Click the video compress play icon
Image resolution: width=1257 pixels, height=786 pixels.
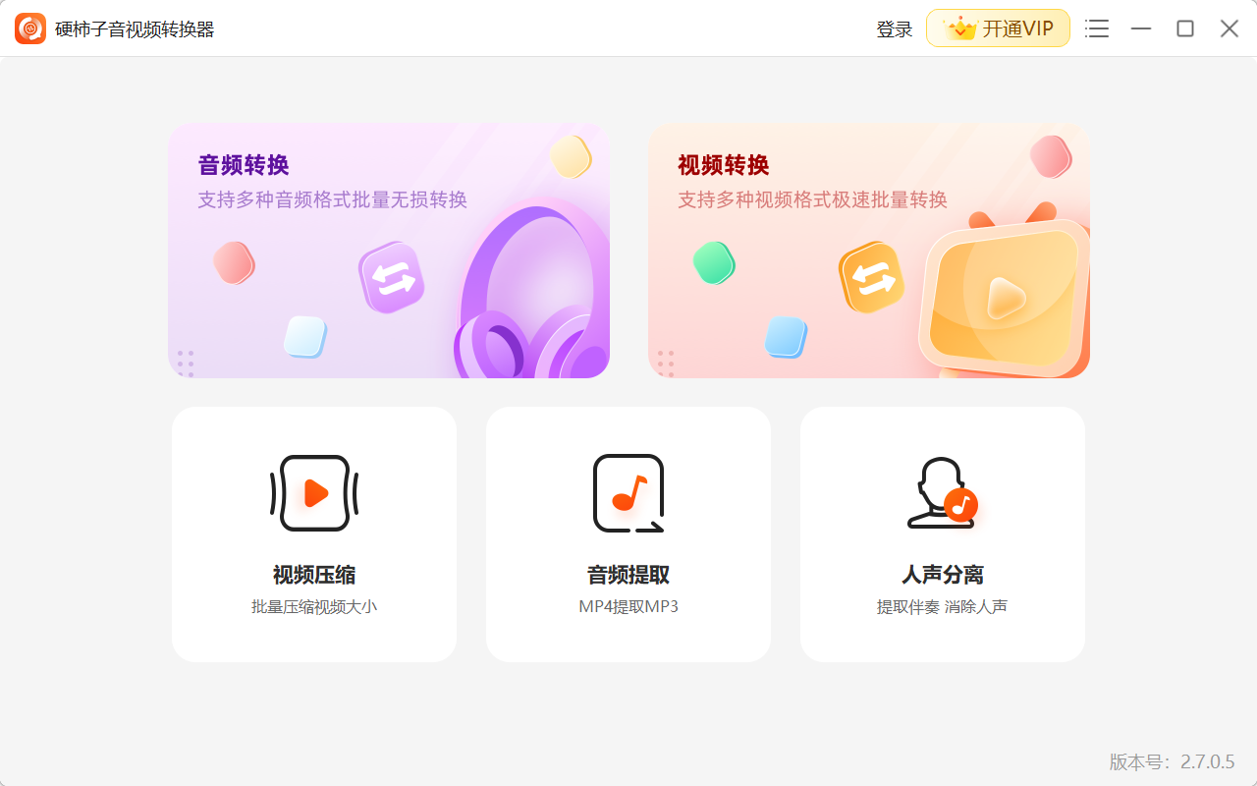pyautogui.click(x=314, y=493)
